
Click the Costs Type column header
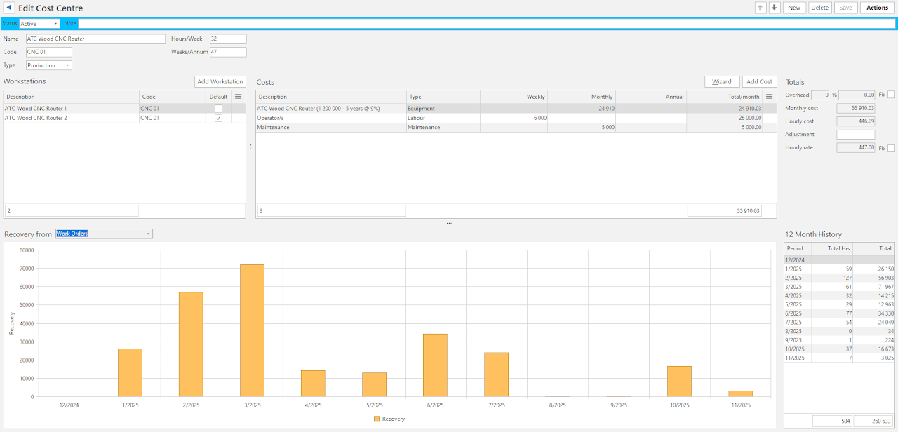click(x=443, y=97)
